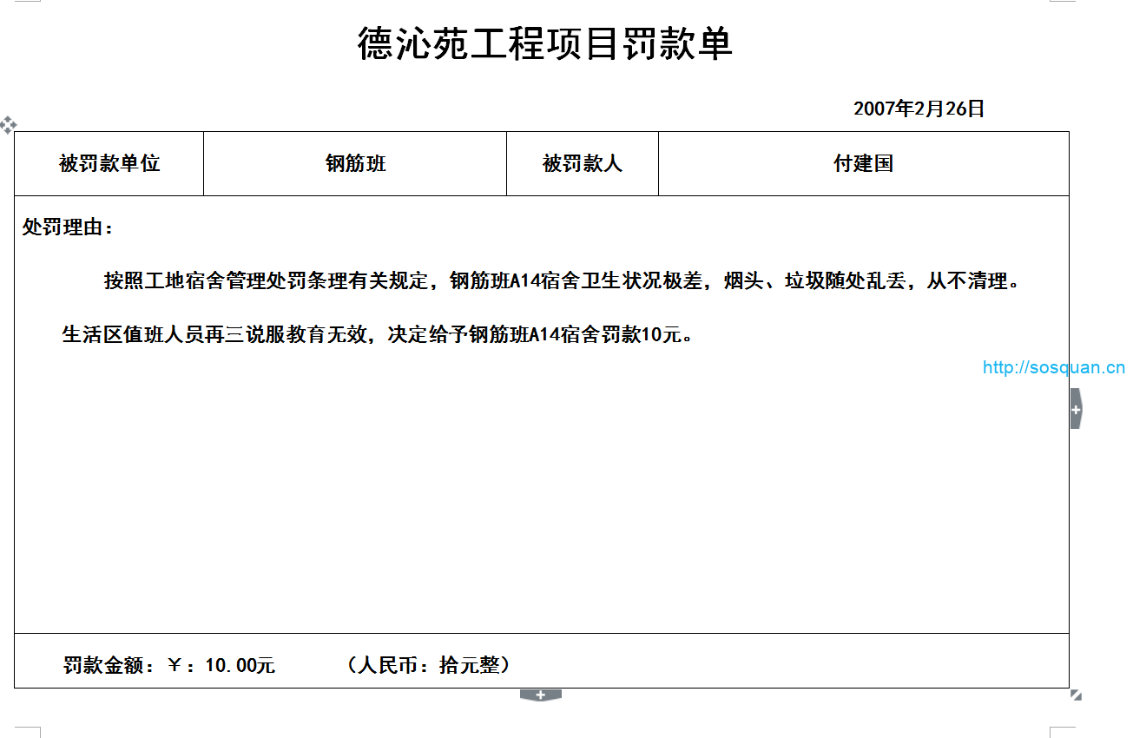Click the title 德沁苑工程项目罚款单
The width and height of the screenshot is (1133, 738).
(x=545, y=43)
